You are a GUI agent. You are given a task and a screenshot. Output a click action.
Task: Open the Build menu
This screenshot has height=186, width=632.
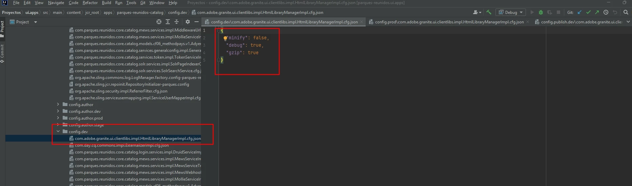click(106, 3)
